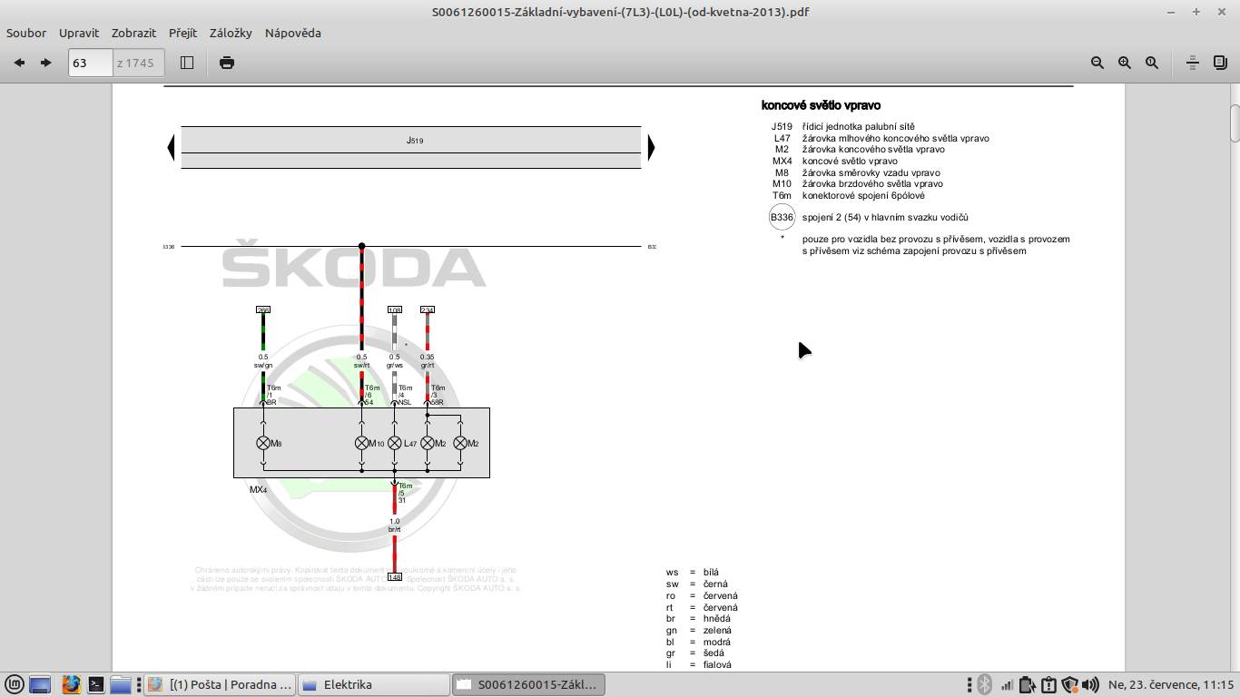Click the page number field showing 63
Screen dimensions: 1240x697
coord(90,63)
